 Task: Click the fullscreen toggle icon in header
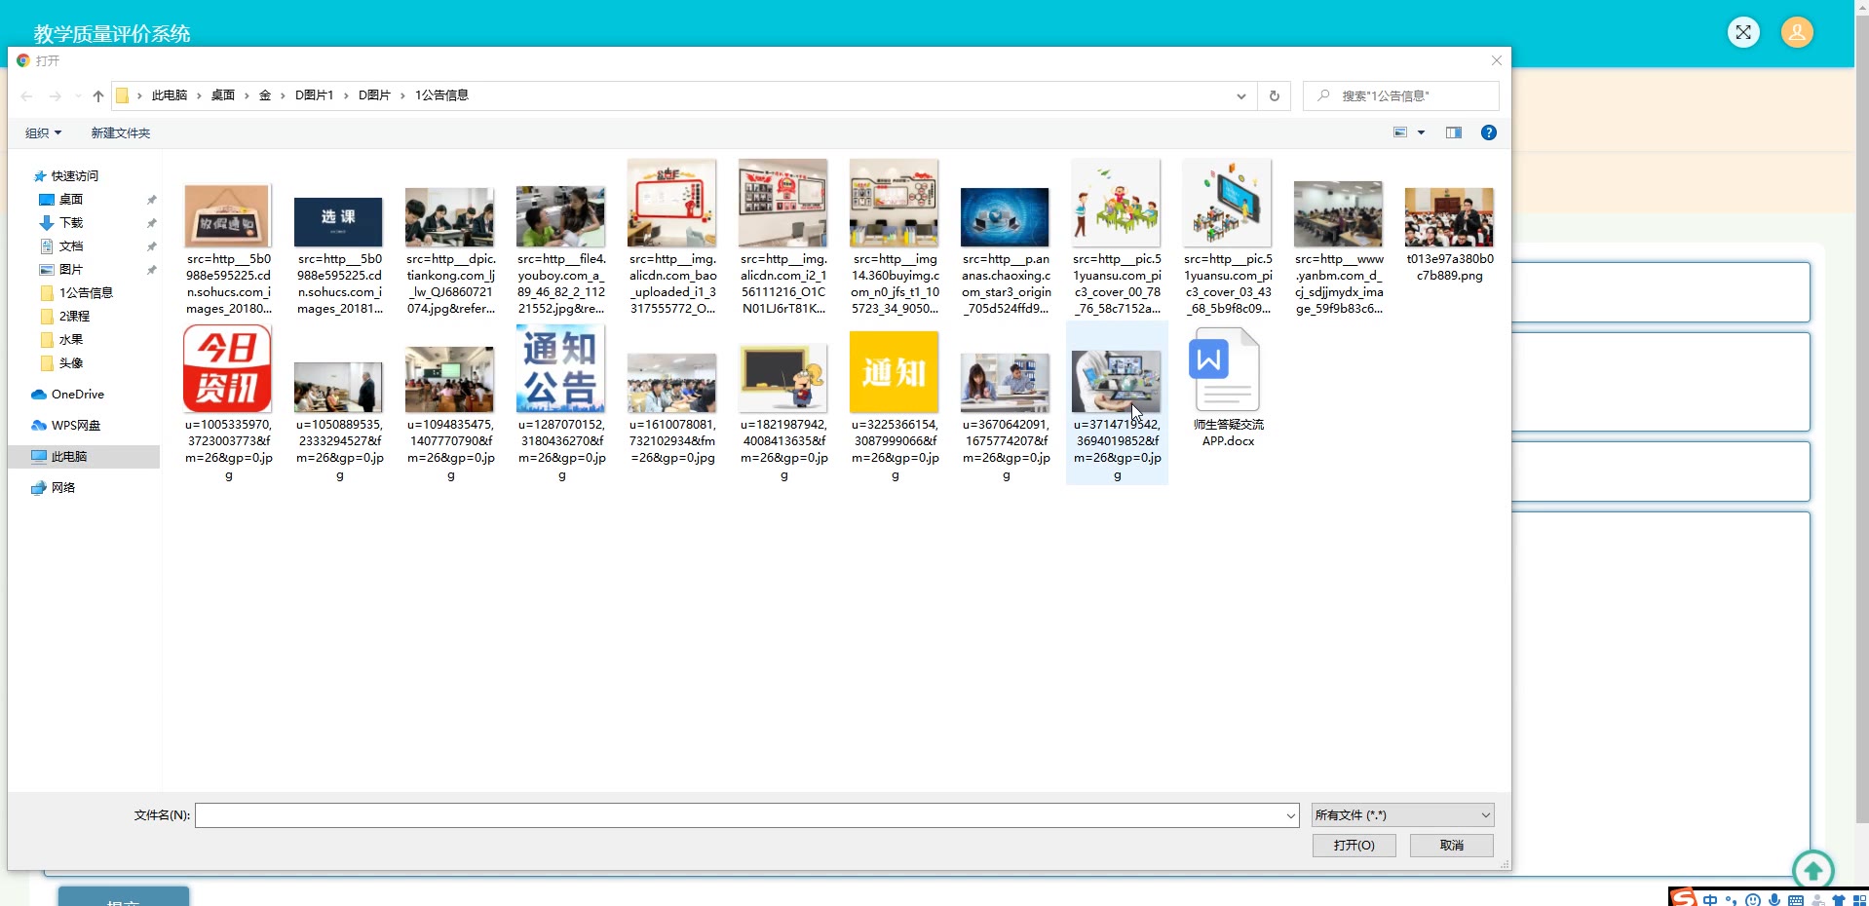point(1742,32)
